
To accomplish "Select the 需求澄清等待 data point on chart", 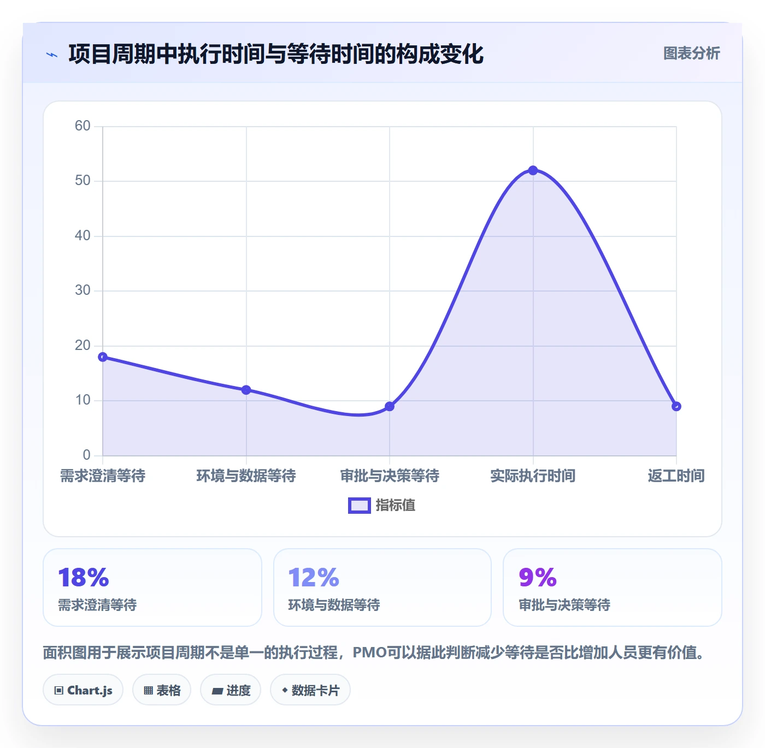I will (x=103, y=357).
